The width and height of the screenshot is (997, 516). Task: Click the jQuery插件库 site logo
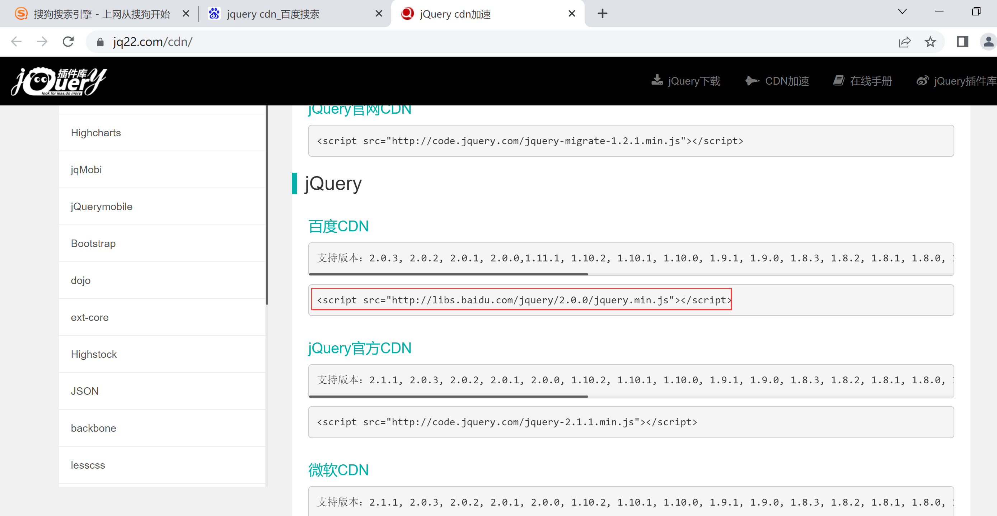[x=59, y=81]
